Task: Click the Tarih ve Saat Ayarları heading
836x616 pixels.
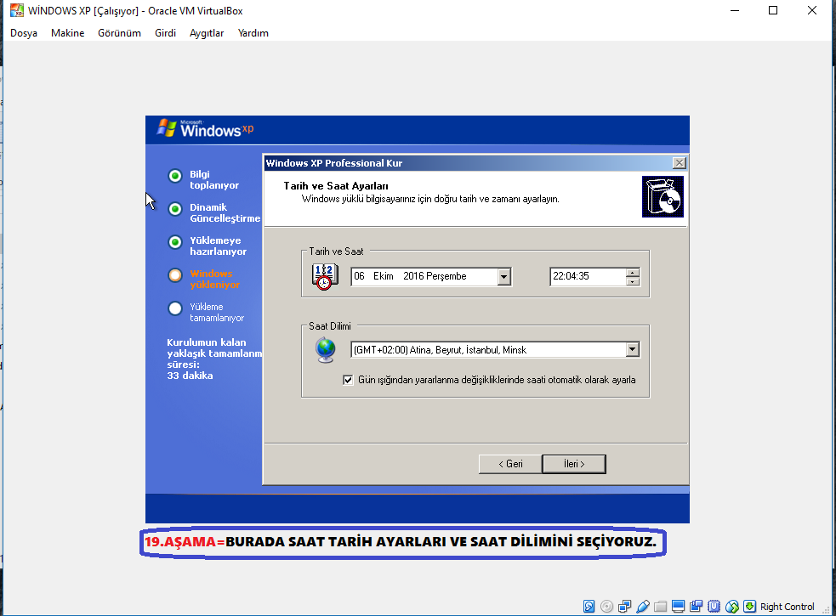Action: (336, 186)
